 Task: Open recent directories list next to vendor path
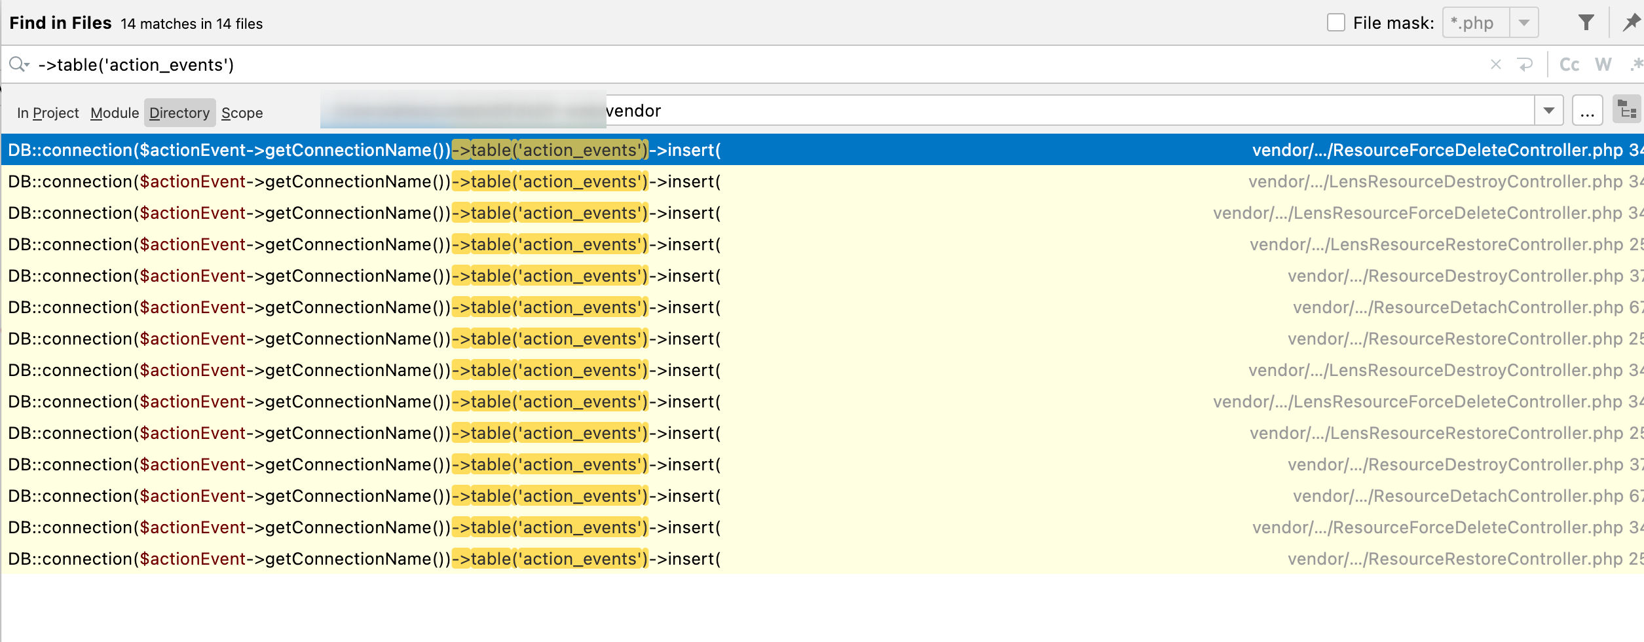(x=1548, y=110)
